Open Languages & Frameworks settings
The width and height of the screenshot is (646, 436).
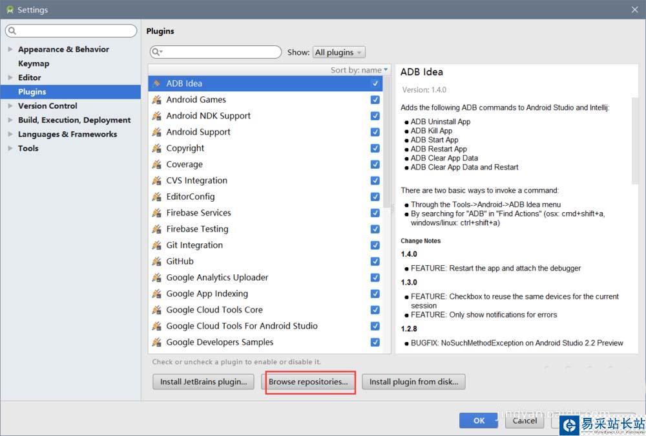[67, 134]
